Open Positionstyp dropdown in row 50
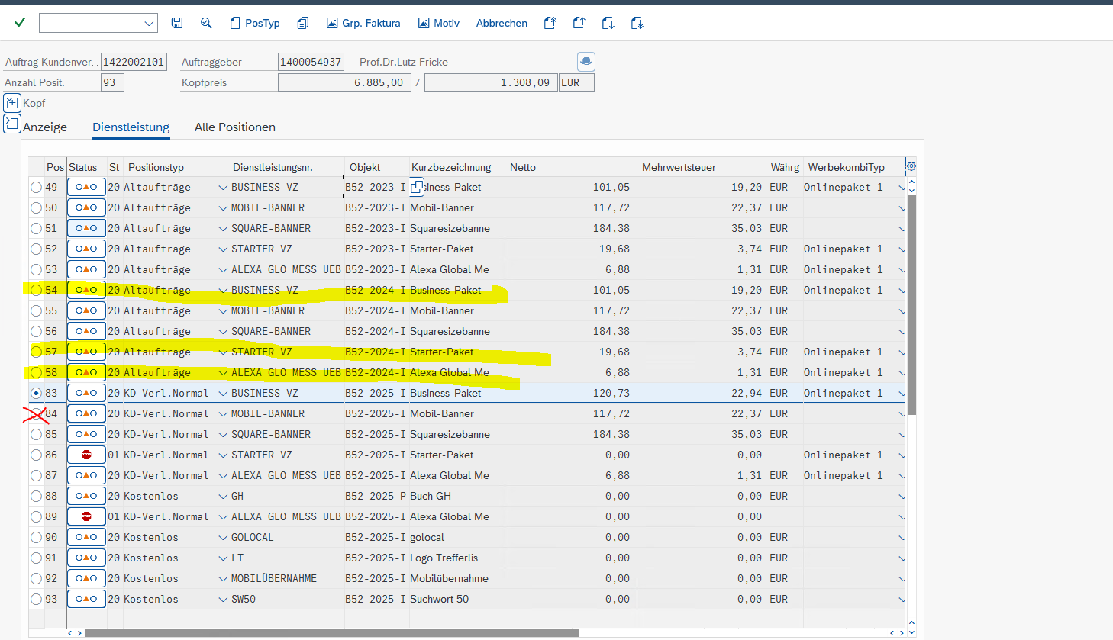The height and width of the screenshot is (640, 1113). (223, 207)
